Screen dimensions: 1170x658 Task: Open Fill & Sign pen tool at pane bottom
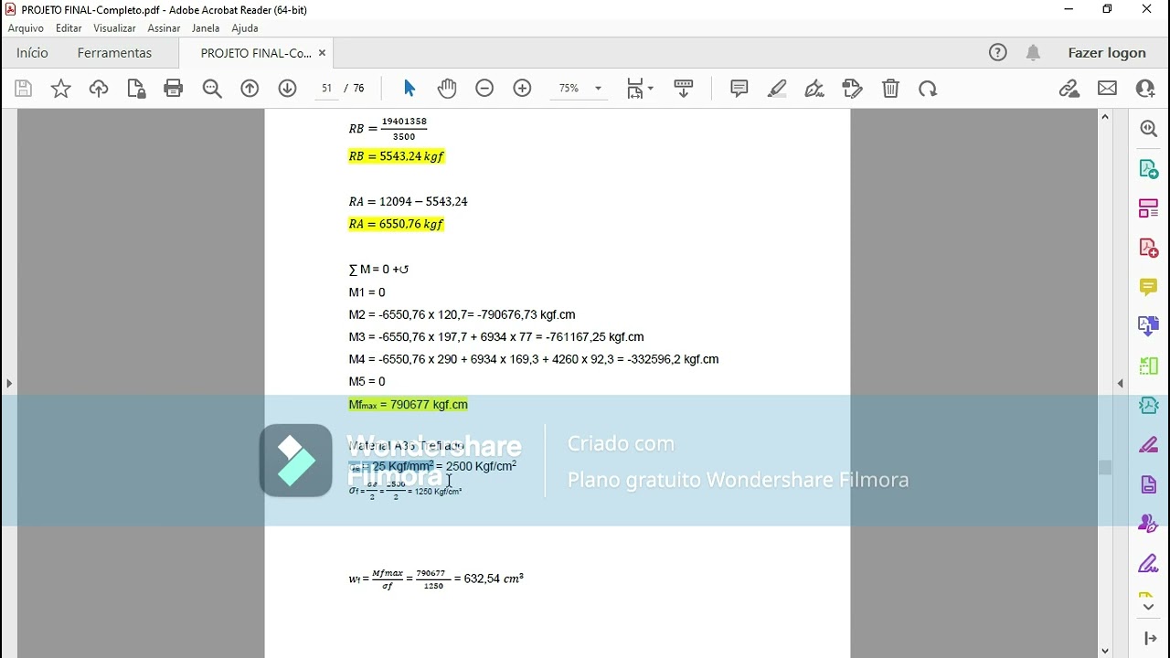point(1149,564)
